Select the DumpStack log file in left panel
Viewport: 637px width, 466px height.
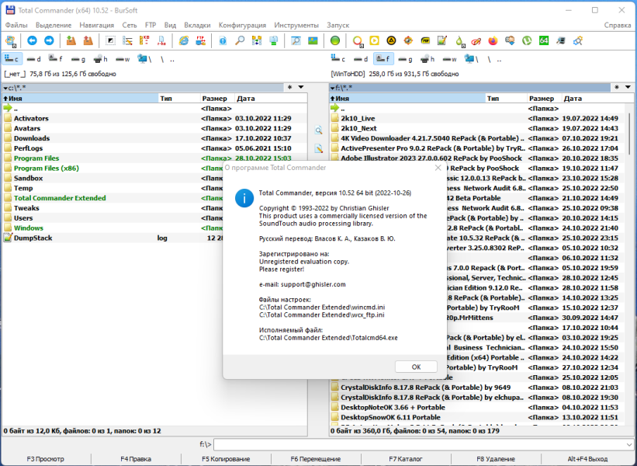coord(154,238)
